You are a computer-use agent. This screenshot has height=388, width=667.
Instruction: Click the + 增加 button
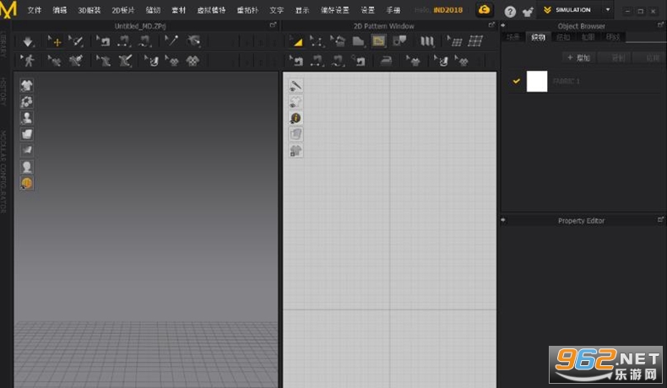(579, 58)
